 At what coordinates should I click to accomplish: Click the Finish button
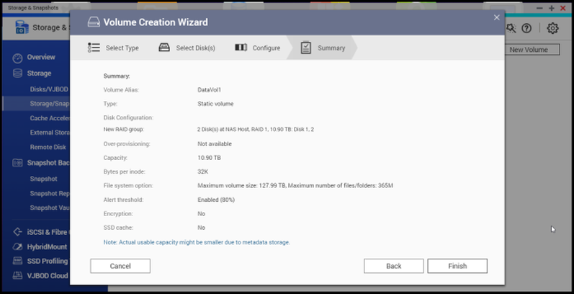(x=457, y=266)
